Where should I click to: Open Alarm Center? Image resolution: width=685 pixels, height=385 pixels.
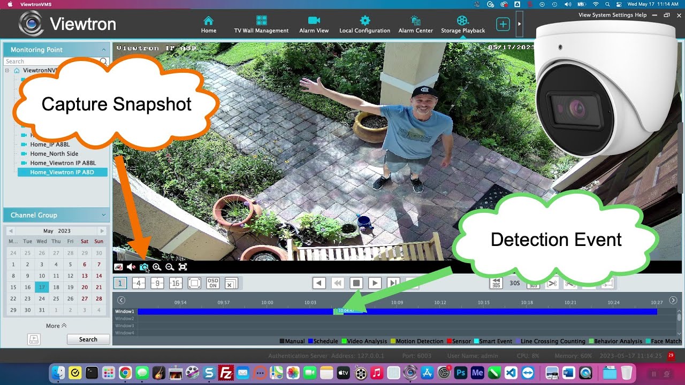coord(416,25)
